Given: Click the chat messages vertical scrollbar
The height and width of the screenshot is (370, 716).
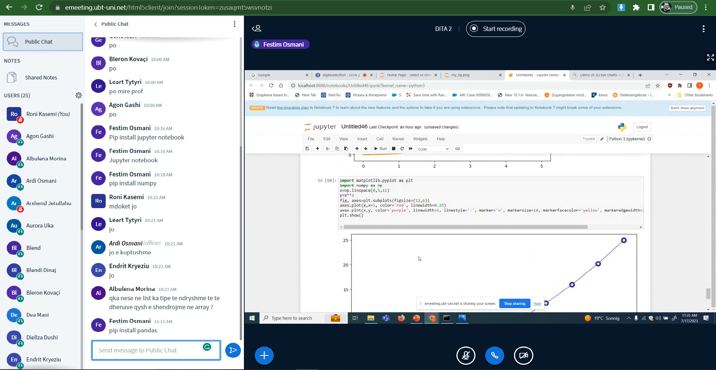Looking at the screenshot, I should coord(241,186).
